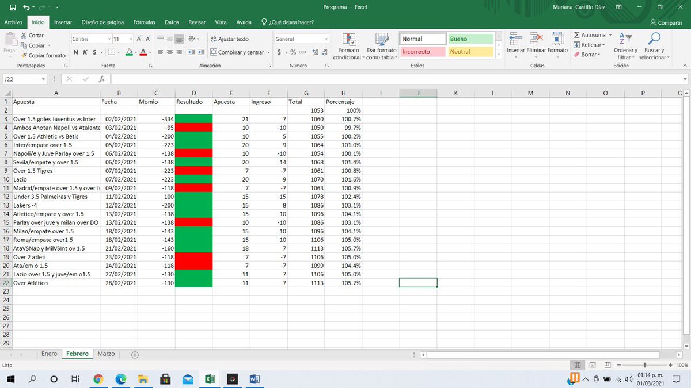The width and height of the screenshot is (691, 388).
Task: Open the font name Calibri dropdown
Action: [x=109, y=39]
